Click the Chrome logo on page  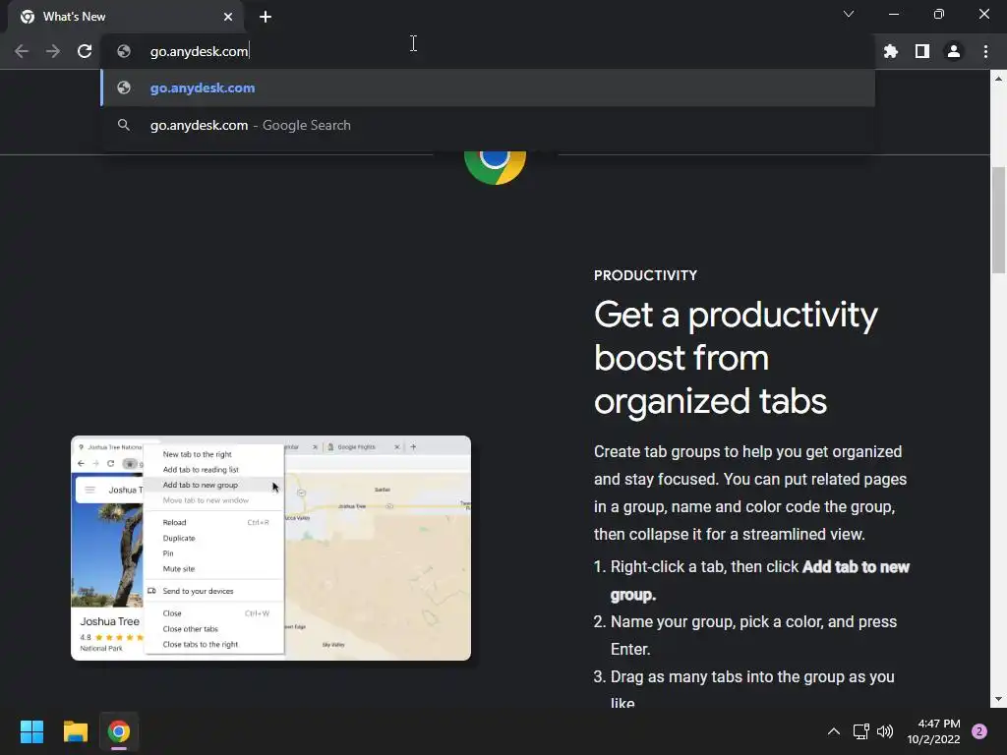[495, 167]
